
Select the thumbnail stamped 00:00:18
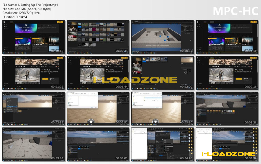[34, 37]
